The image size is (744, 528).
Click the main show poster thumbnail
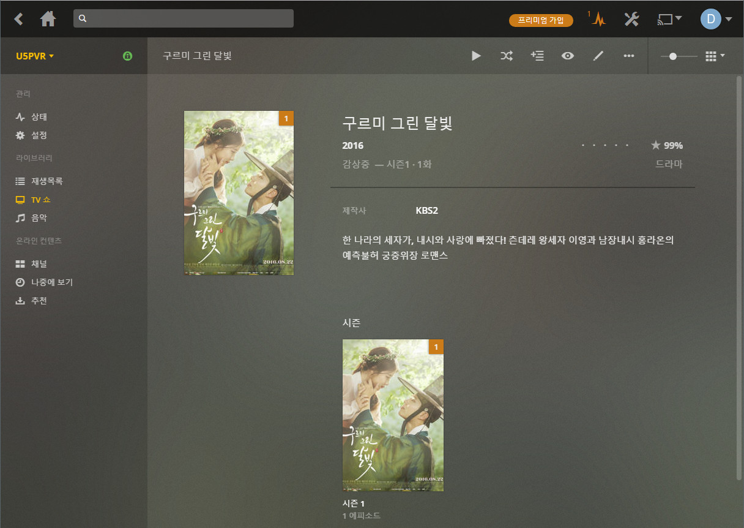coord(239,193)
